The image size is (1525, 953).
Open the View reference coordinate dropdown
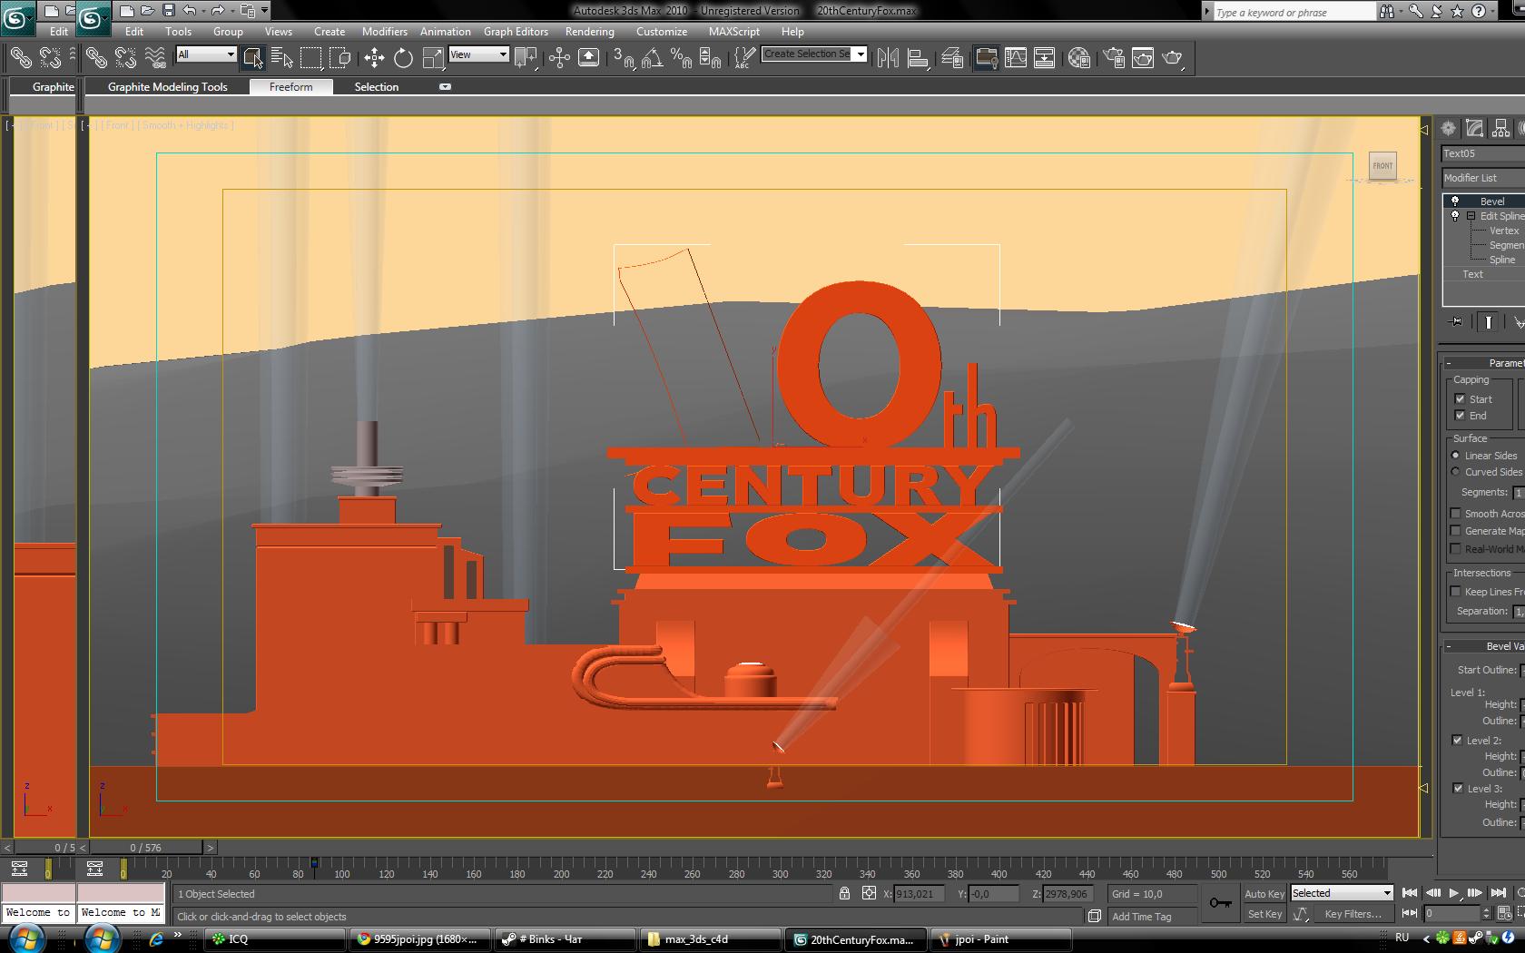(x=478, y=54)
